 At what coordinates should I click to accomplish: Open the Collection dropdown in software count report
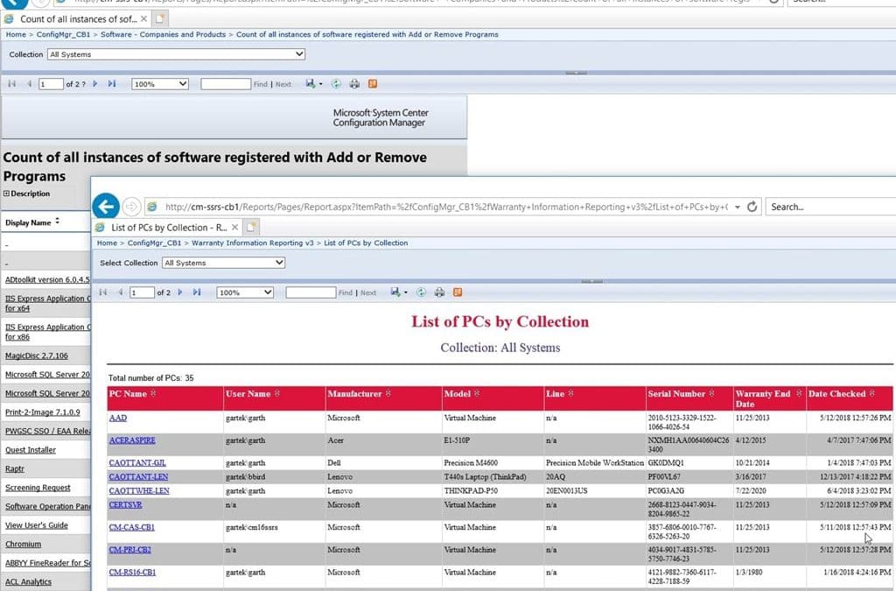tap(176, 54)
